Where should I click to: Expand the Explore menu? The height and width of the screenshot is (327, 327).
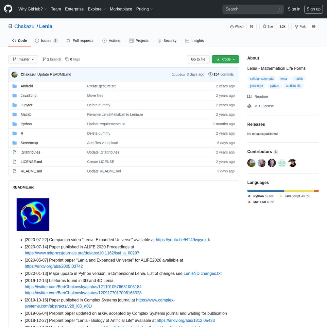coord(96,9)
